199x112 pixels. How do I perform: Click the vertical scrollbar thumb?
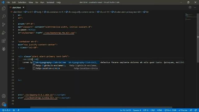pyautogui.click(x=198, y=38)
